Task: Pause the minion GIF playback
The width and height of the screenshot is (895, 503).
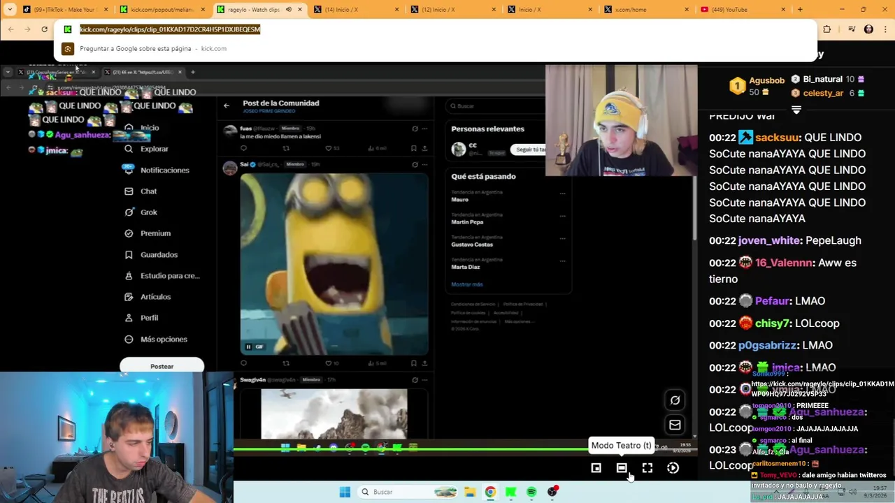Action: click(x=248, y=347)
